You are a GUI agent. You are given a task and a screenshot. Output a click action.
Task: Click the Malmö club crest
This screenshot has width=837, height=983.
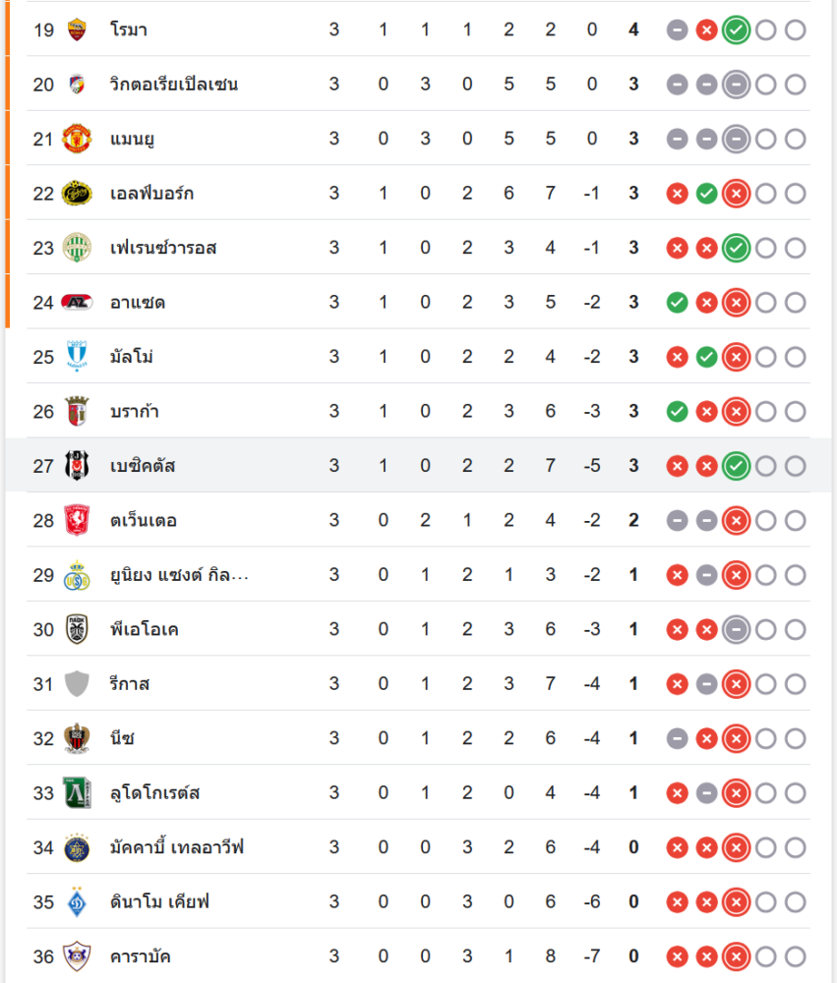(76, 357)
